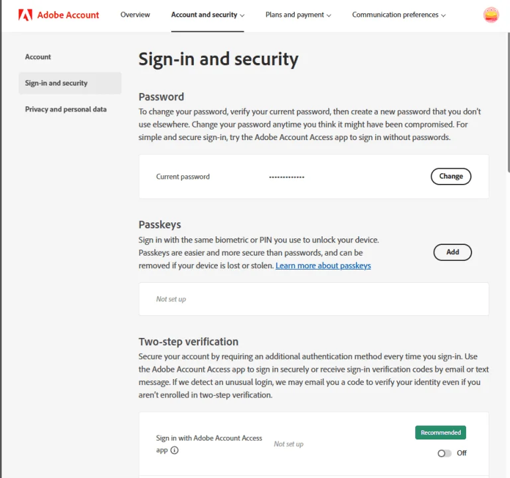The height and width of the screenshot is (478, 510).
Task: Go to the Overview tab
Action: pos(135,15)
